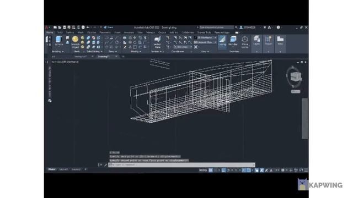Open the No Filter subobject selection tool
Image resolution: width=353 pixels, height=198 pixels.
(233, 41)
